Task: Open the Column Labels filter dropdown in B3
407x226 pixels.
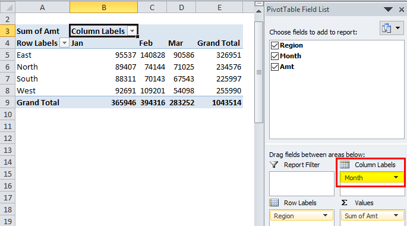Action: click(132, 31)
